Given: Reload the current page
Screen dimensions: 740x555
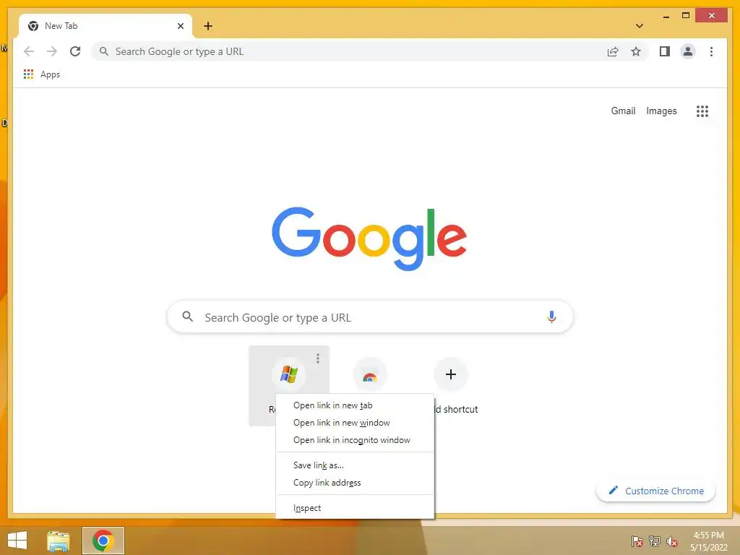Looking at the screenshot, I should coord(75,51).
